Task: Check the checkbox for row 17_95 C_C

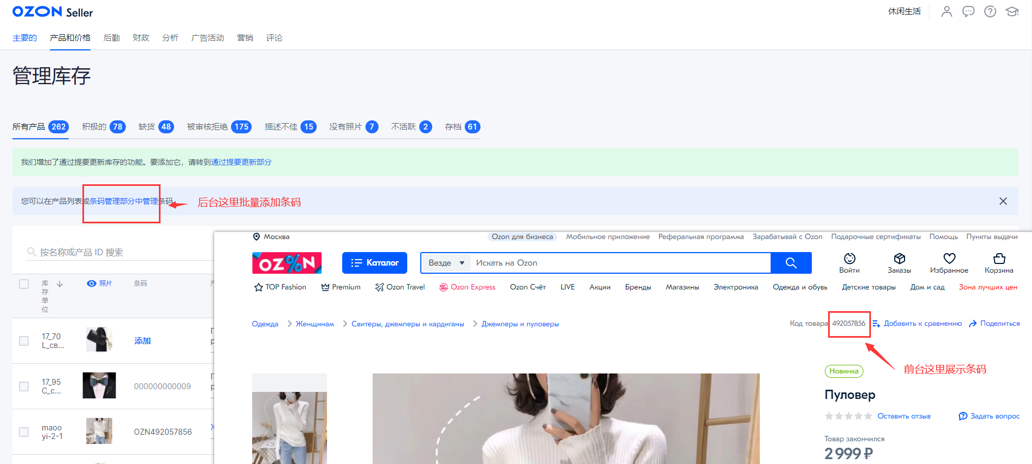Action: point(24,386)
